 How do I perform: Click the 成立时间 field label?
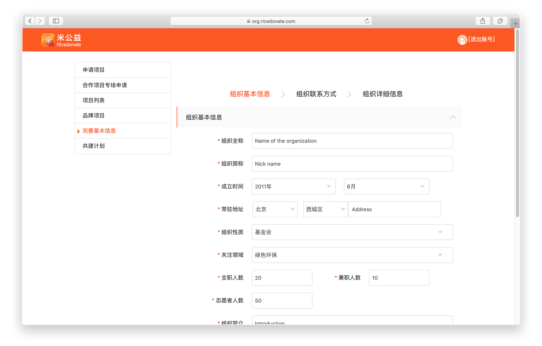pos(232,187)
